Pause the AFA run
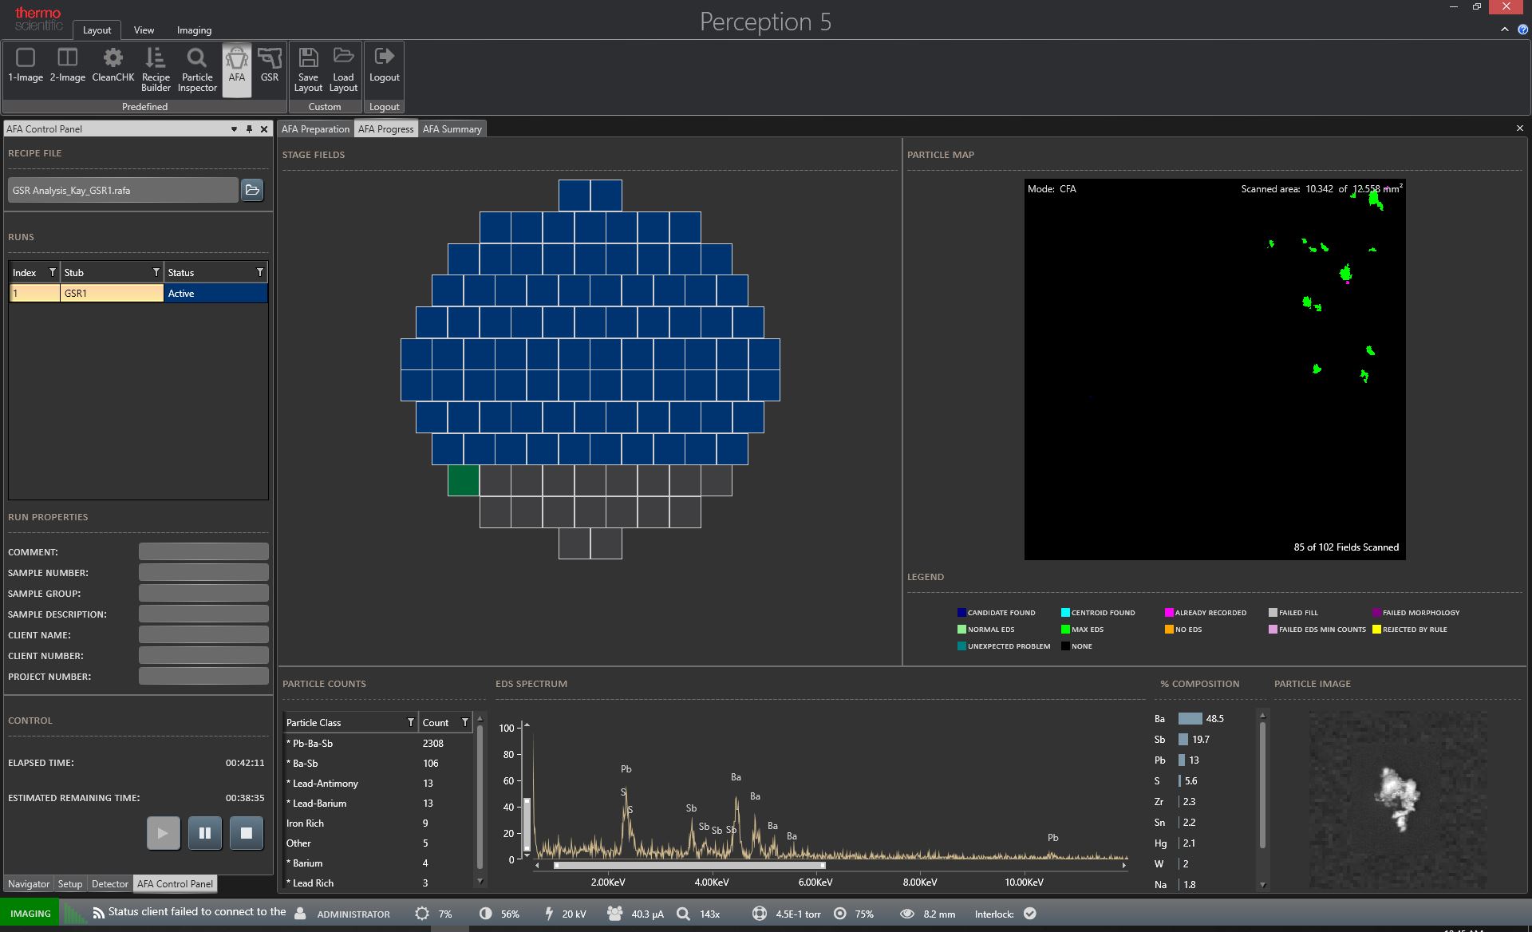 point(205,833)
